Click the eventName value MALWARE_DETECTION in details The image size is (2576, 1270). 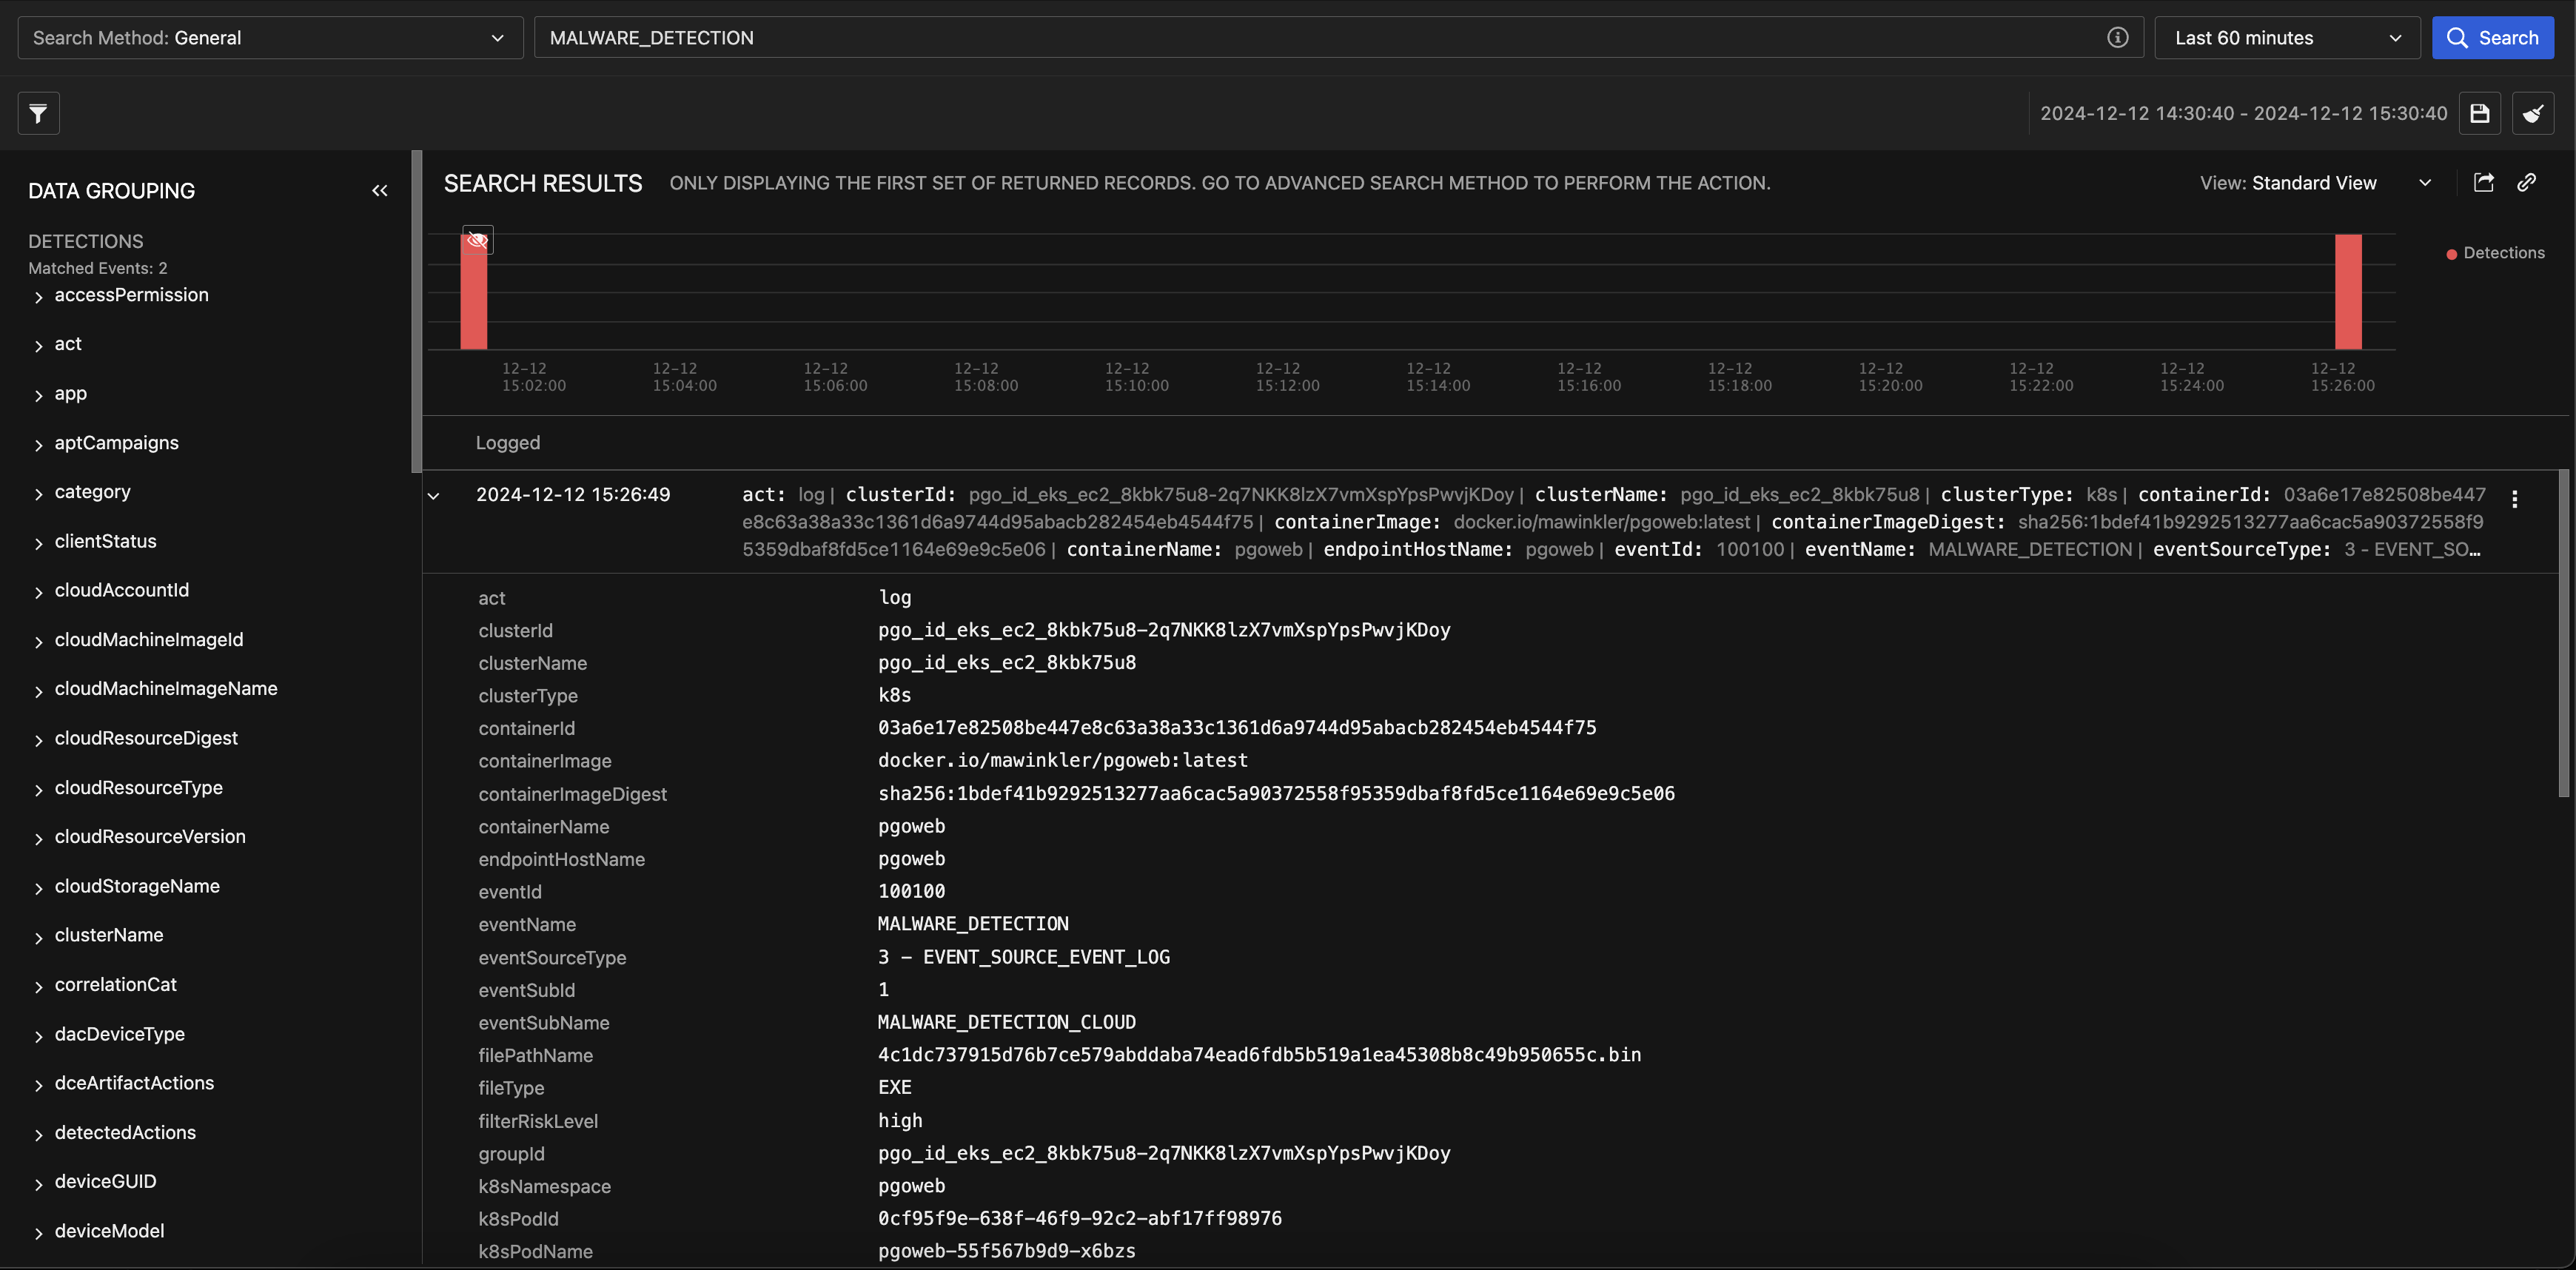pos(973,923)
